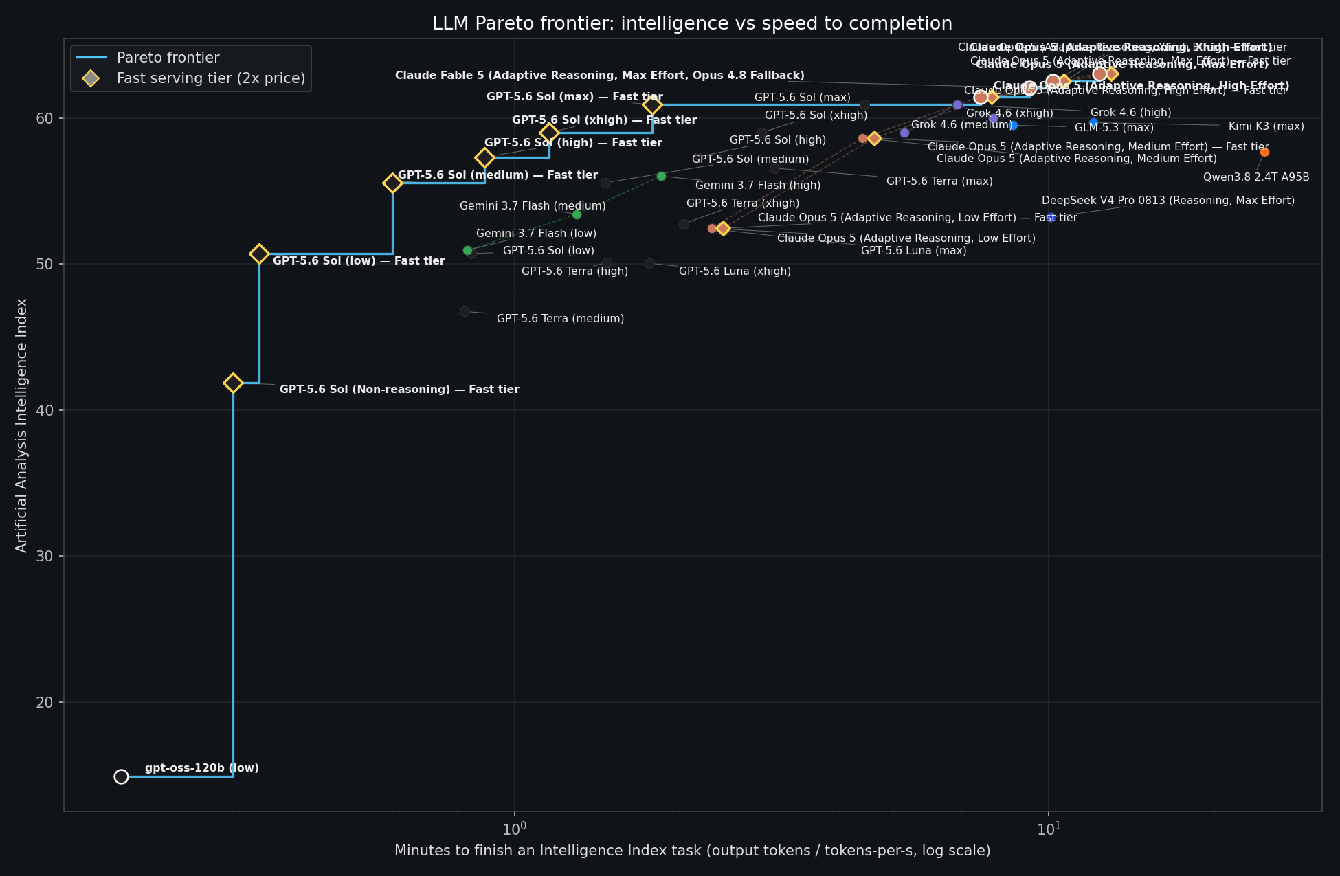The width and height of the screenshot is (1340, 876).
Task: Select the green Gemini 3.7 Flash (medium) dot
Action: [577, 215]
